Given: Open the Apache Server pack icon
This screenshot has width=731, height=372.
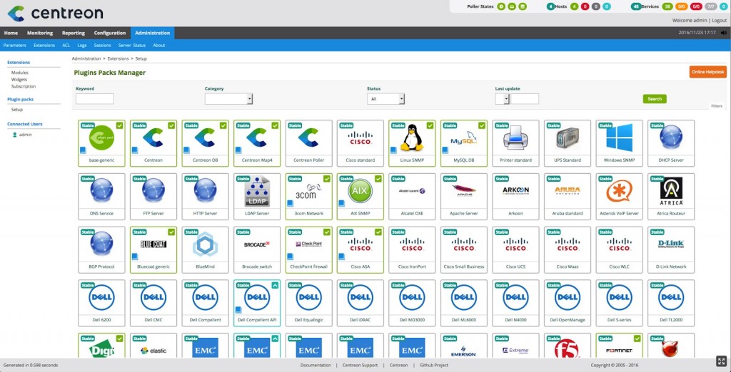Looking at the screenshot, I should (x=464, y=190).
